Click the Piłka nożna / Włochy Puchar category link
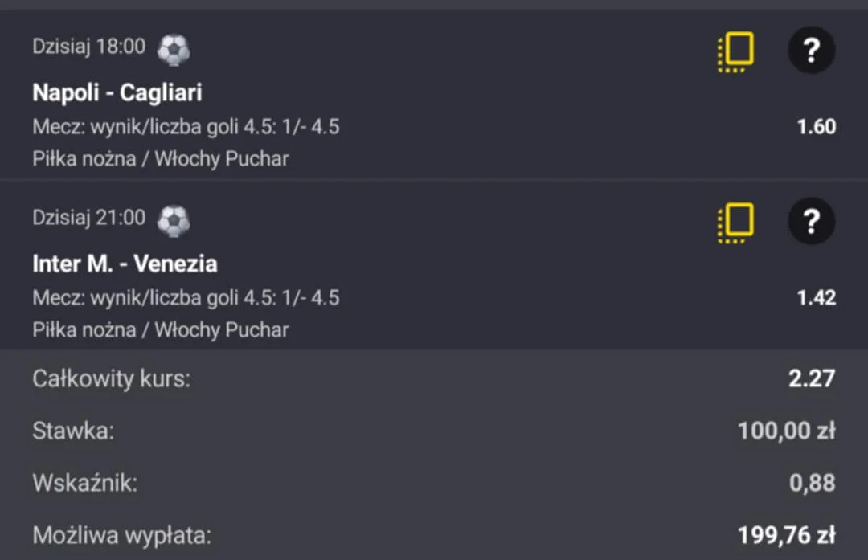This screenshot has height=560, width=868. (x=161, y=158)
